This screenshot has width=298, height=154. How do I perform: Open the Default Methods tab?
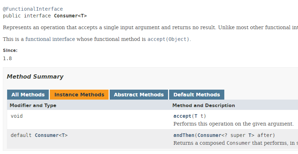[x=197, y=95]
